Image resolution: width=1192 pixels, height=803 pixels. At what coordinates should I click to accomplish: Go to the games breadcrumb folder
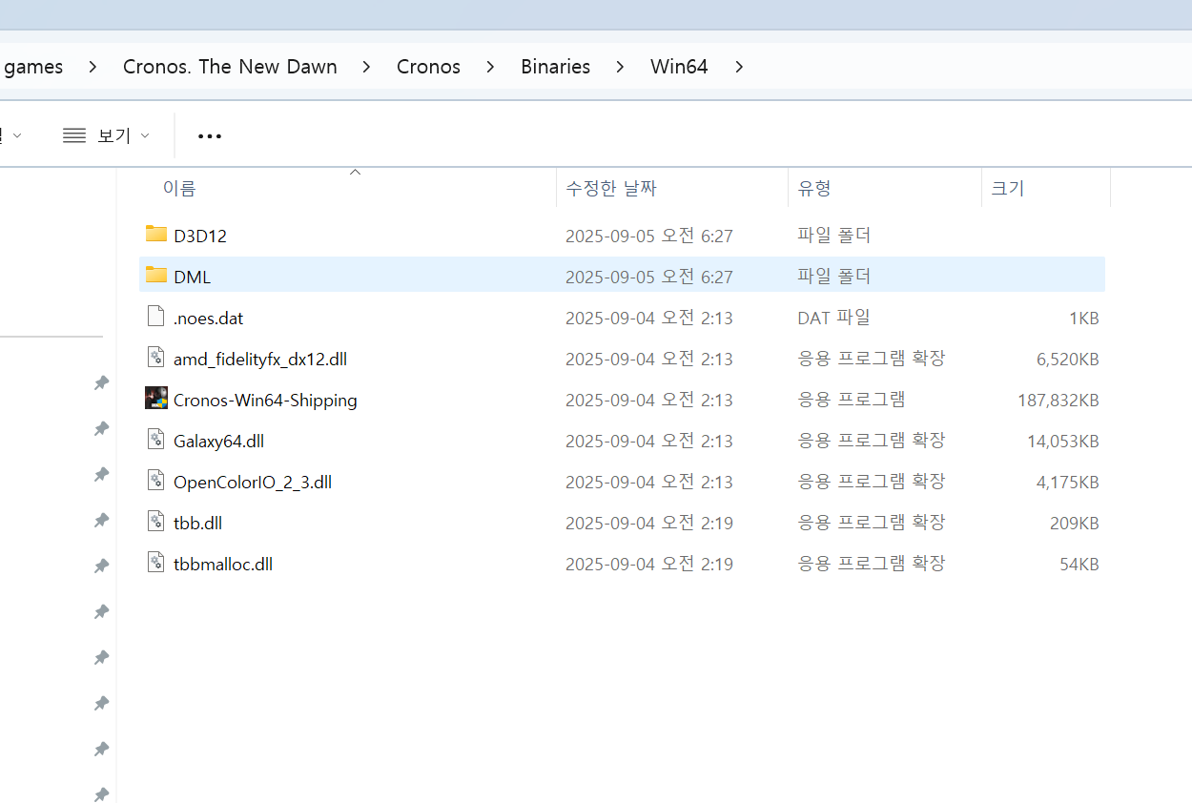click(33, 67)
